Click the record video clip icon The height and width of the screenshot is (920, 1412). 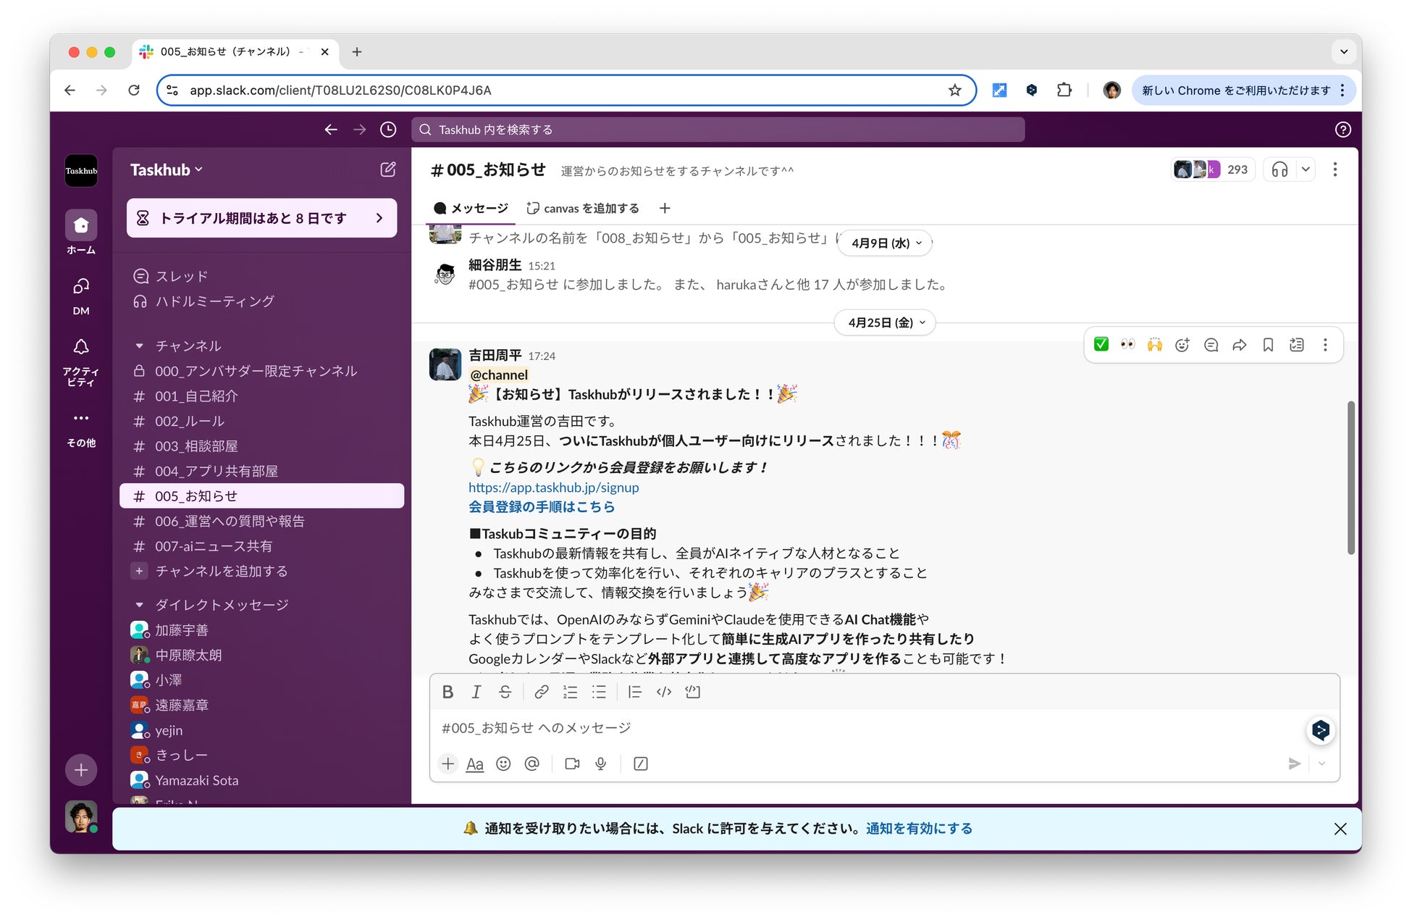tap(572, 764)
